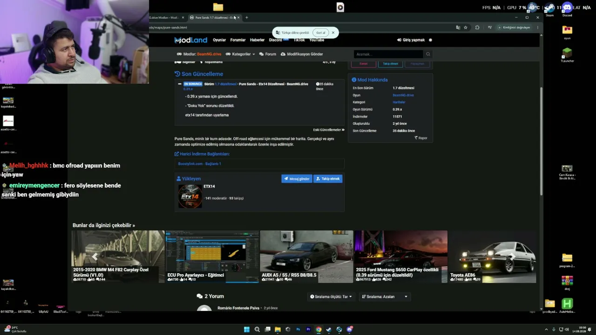This screenshot has height=335, width=596.
Task: Open the Haritalar category link
Action: pyautogui.click(x=399, y=102)
